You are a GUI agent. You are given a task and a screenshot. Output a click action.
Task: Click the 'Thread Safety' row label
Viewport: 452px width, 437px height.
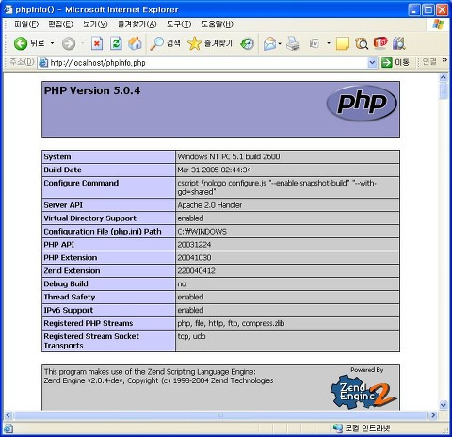[x=70, y=297]
